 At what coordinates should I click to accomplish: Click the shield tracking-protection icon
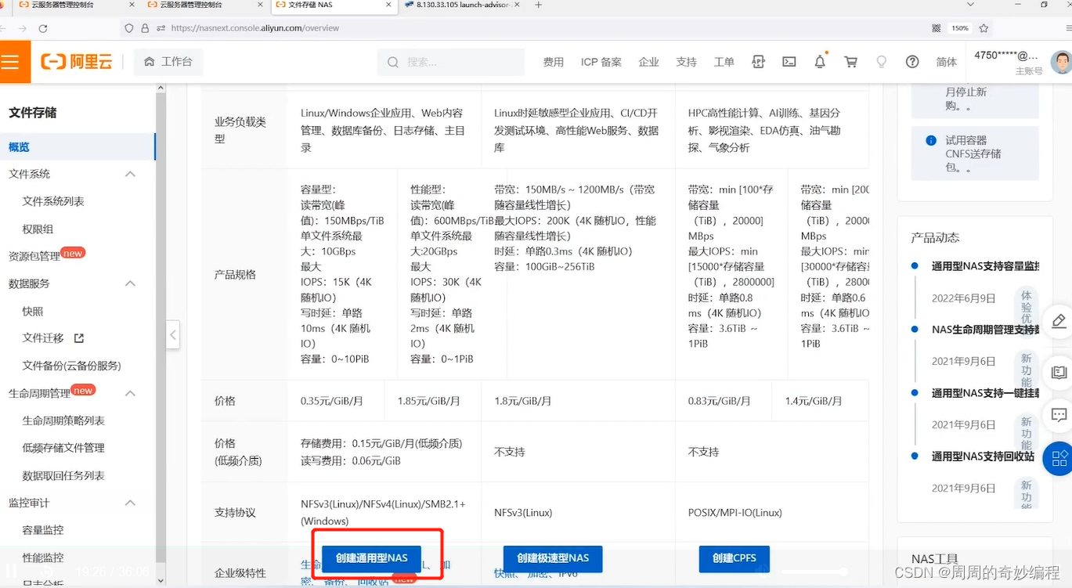(129, 28)
